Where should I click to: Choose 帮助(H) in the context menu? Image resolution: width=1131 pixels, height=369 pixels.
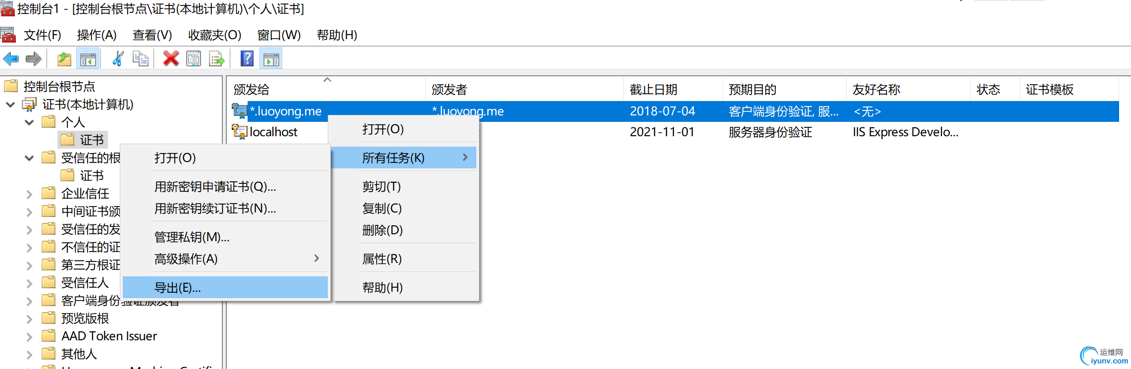(x=404, y=287)
